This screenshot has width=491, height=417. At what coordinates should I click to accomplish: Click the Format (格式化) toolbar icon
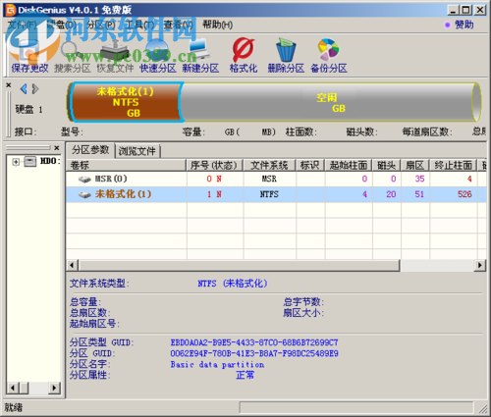[x=244, y=56]
